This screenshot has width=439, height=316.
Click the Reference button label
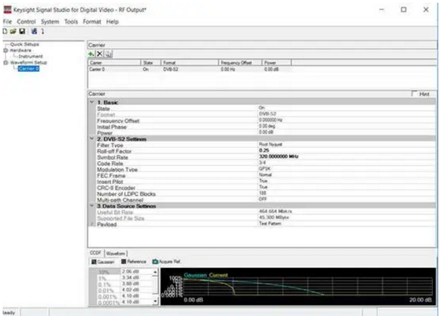[x=137, y=261]
